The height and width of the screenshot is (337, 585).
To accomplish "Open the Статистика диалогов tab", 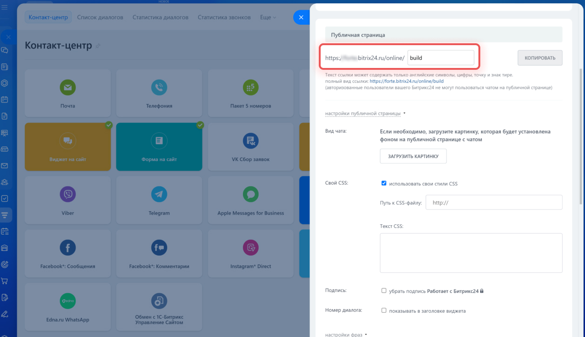I will [x=161, y=17].
